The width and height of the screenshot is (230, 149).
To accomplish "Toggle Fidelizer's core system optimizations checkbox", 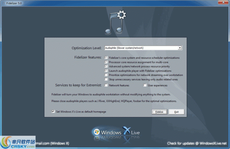I will (106, 58).
